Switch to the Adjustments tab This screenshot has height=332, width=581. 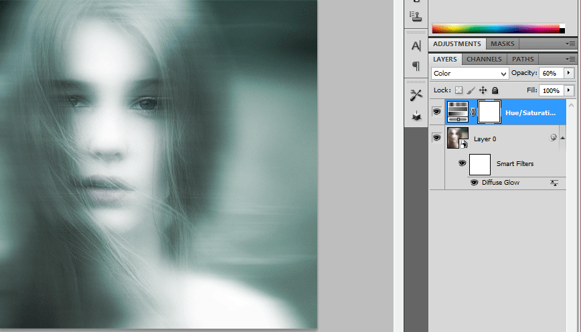[457, 44]
